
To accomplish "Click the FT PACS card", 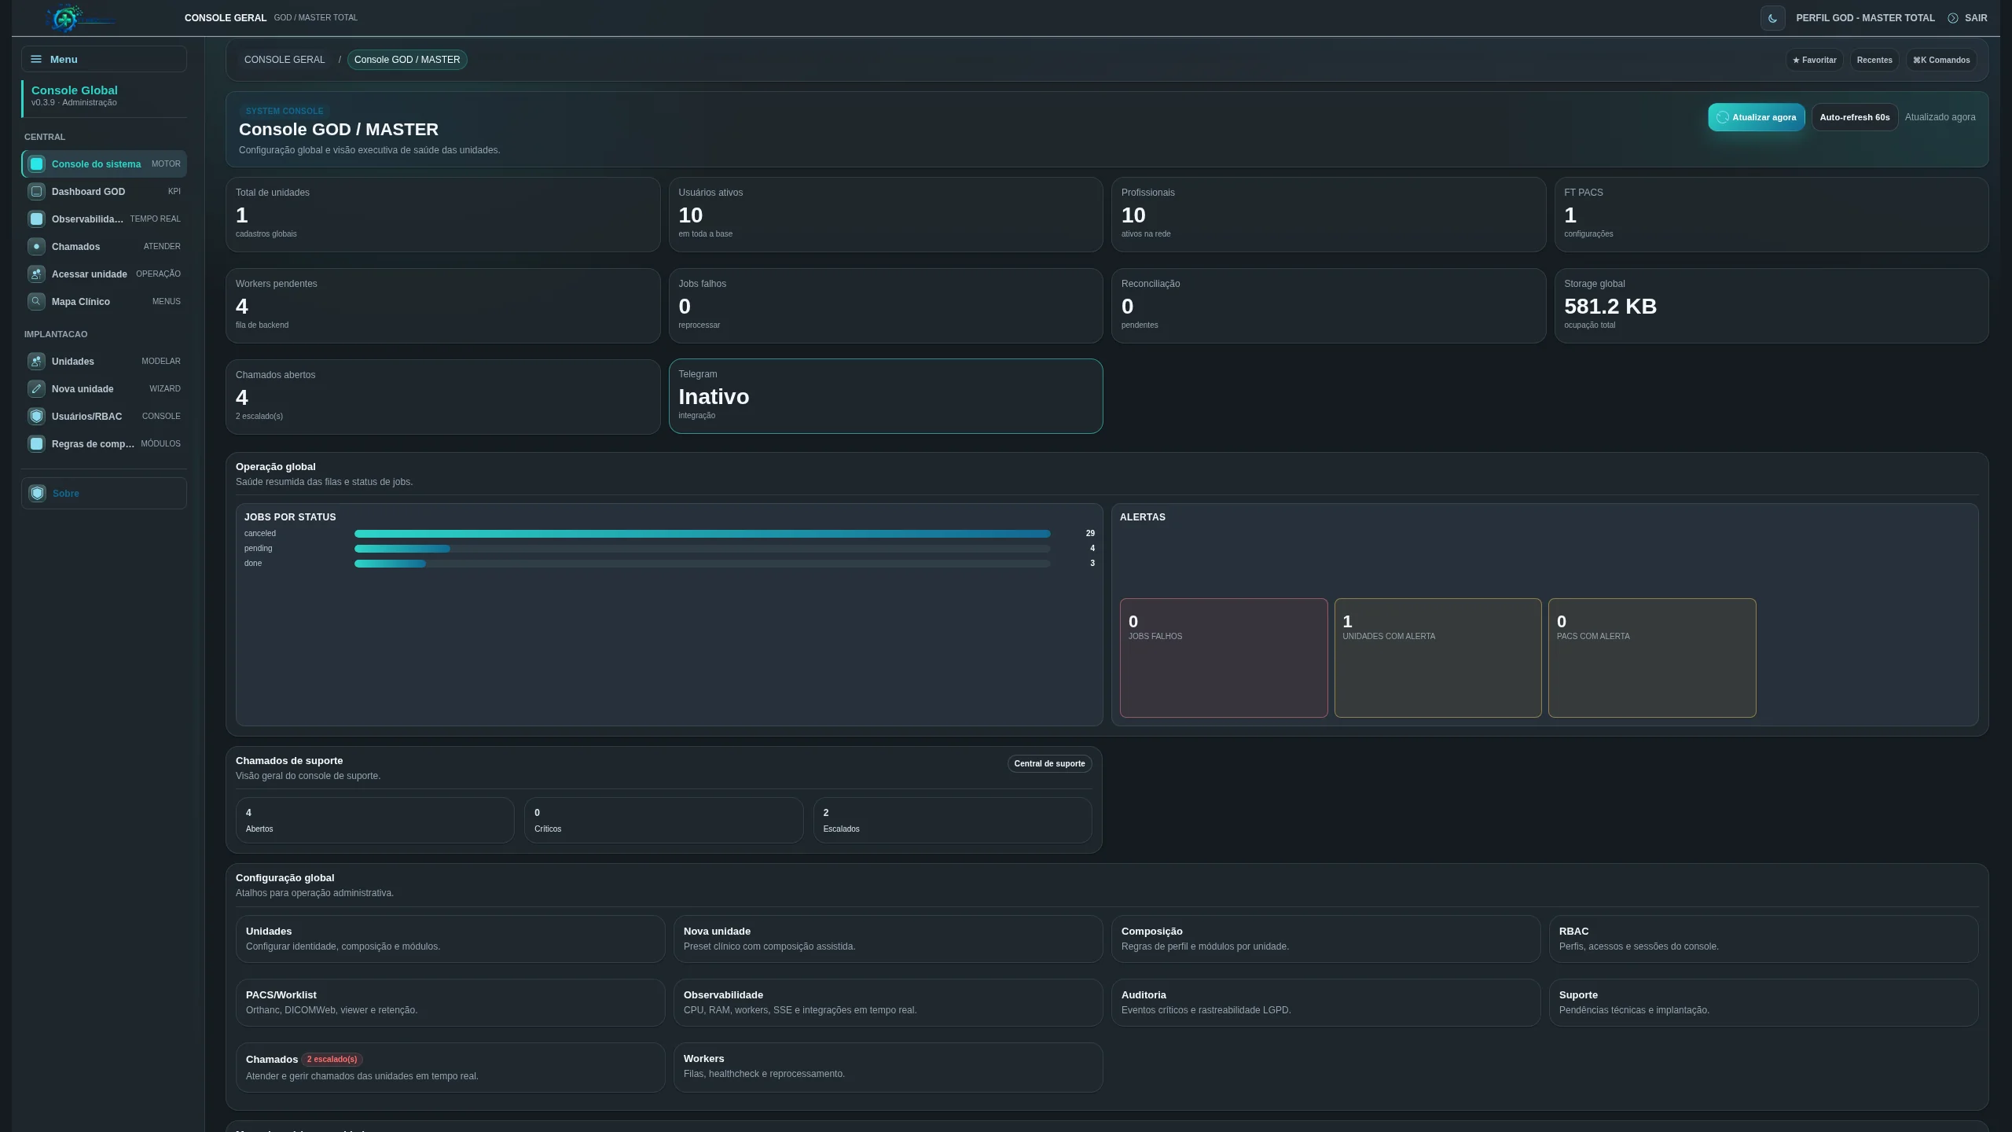I will [x=1772, y=215].
